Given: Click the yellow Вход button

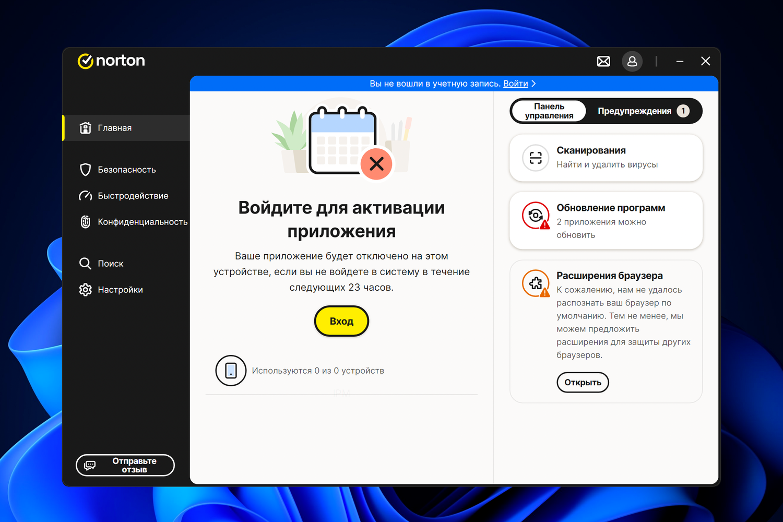Looking at the screenshot, I should pyautogui.click(x=342, y=321).
